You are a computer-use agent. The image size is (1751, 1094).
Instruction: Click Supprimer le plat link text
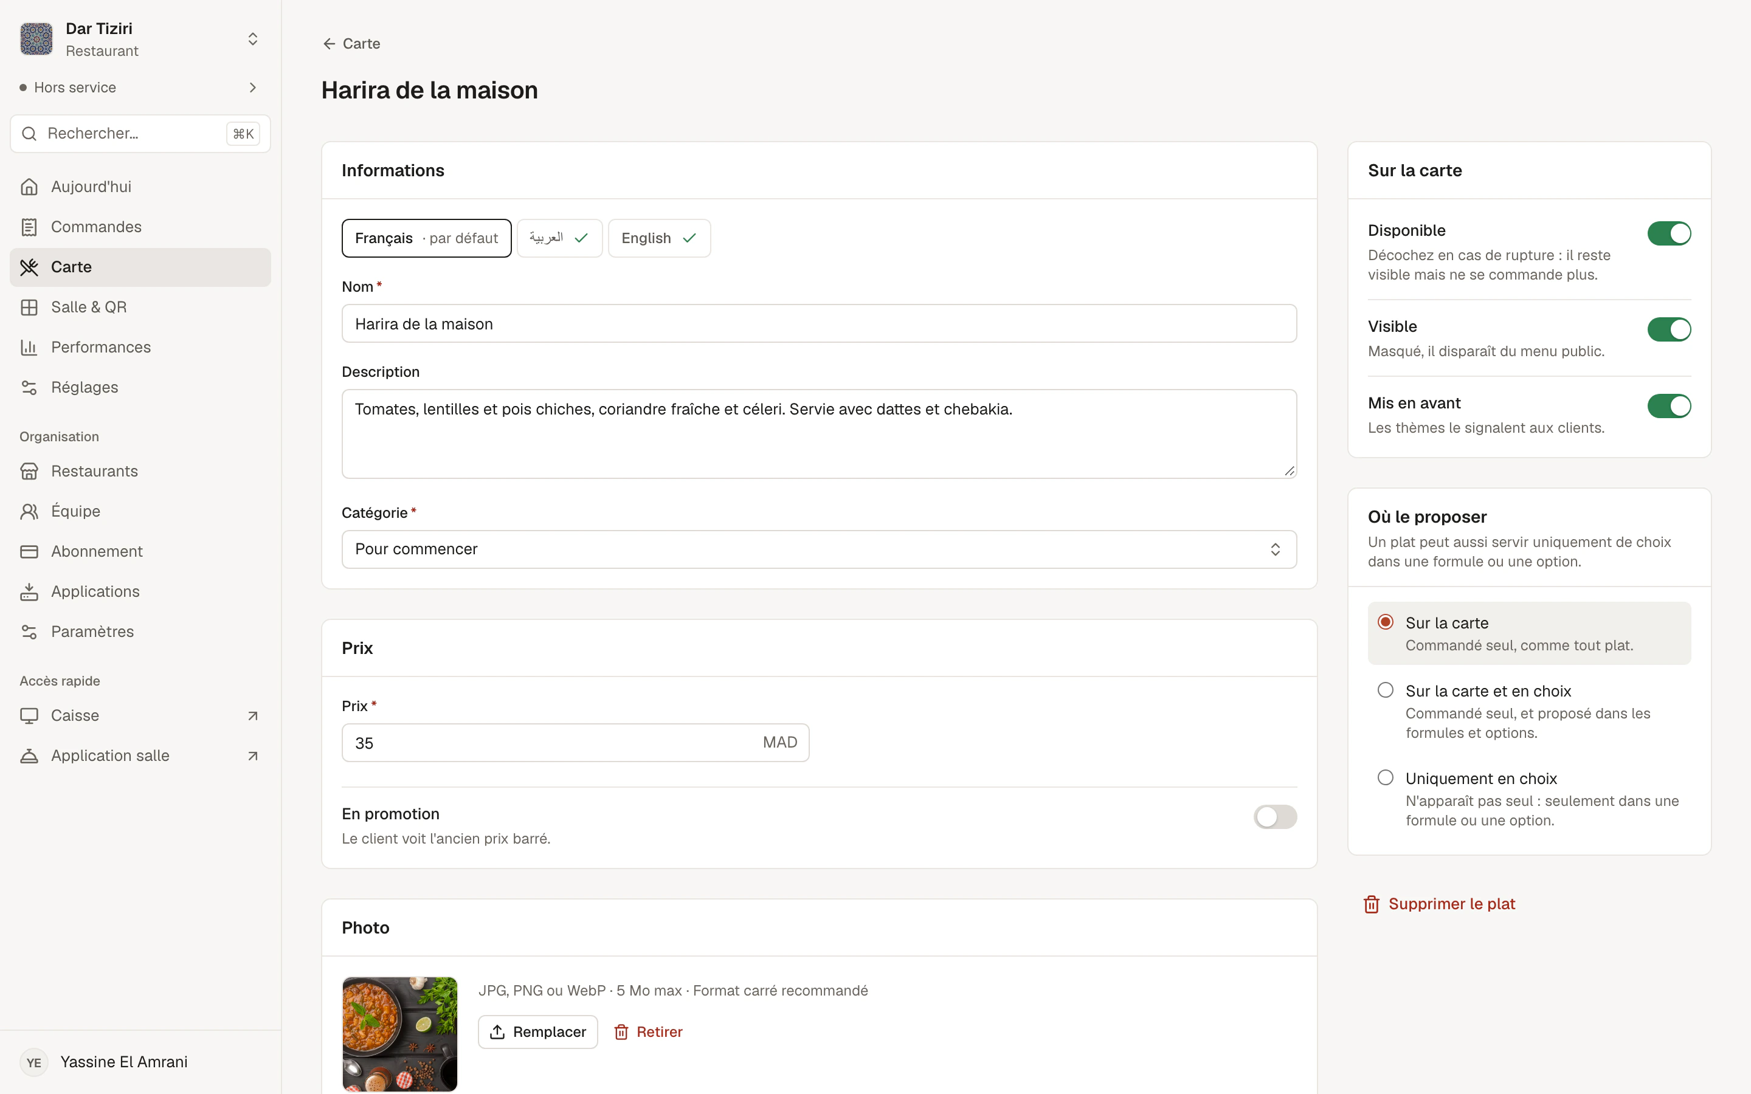point(1451,904)
